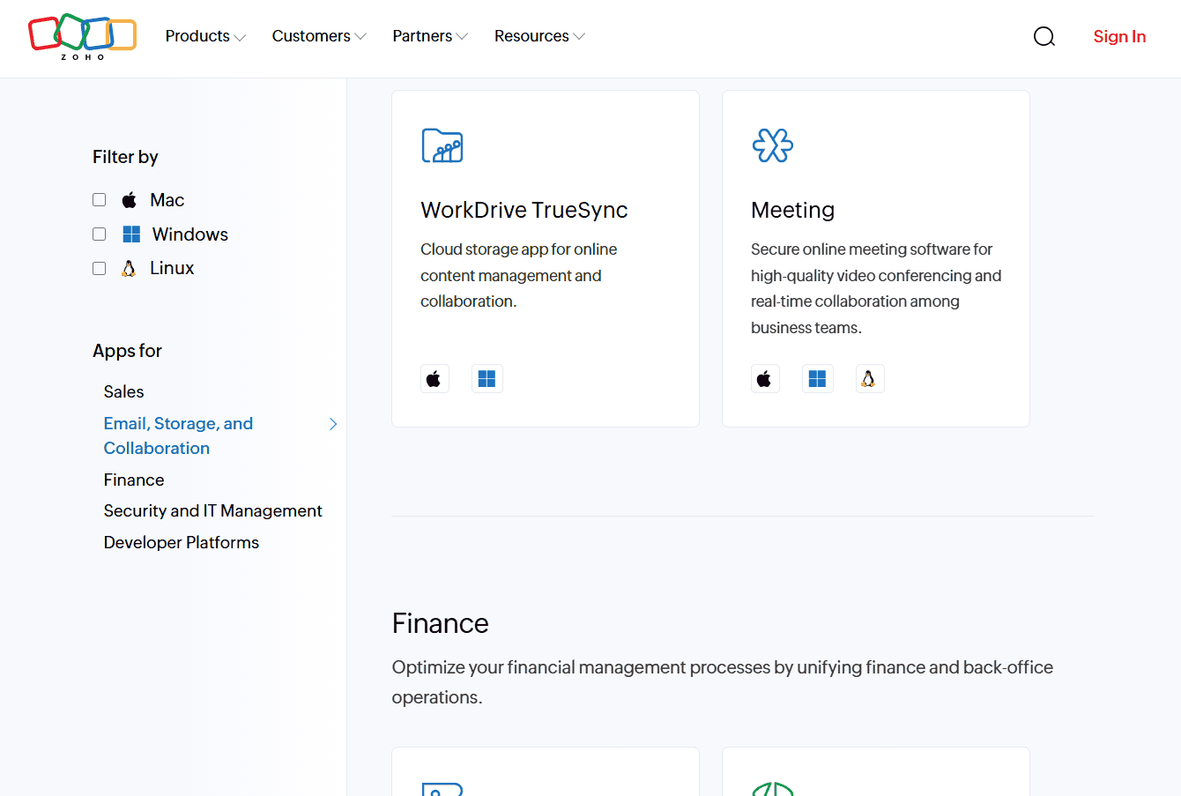Open the search magnifier icon
Image resolution: width=1181 pixels, height=796 pixels.
tap(1044, 36)
